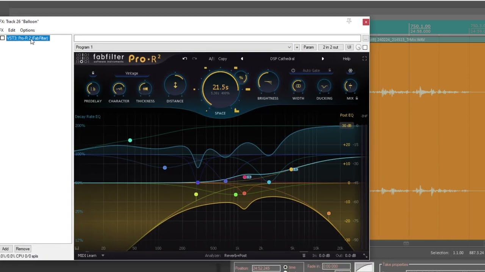Open the FX menu in FX window
The height and width of the screenshot is (272, 485).
click(x=2, y=30)
